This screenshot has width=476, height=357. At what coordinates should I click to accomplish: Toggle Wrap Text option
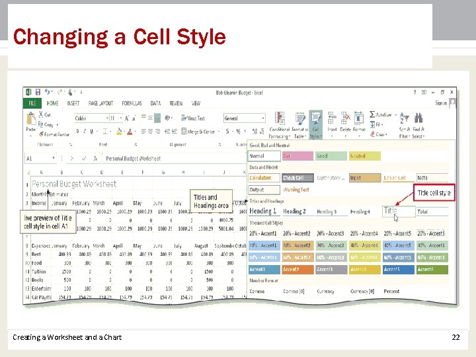(x=193, y=118)
